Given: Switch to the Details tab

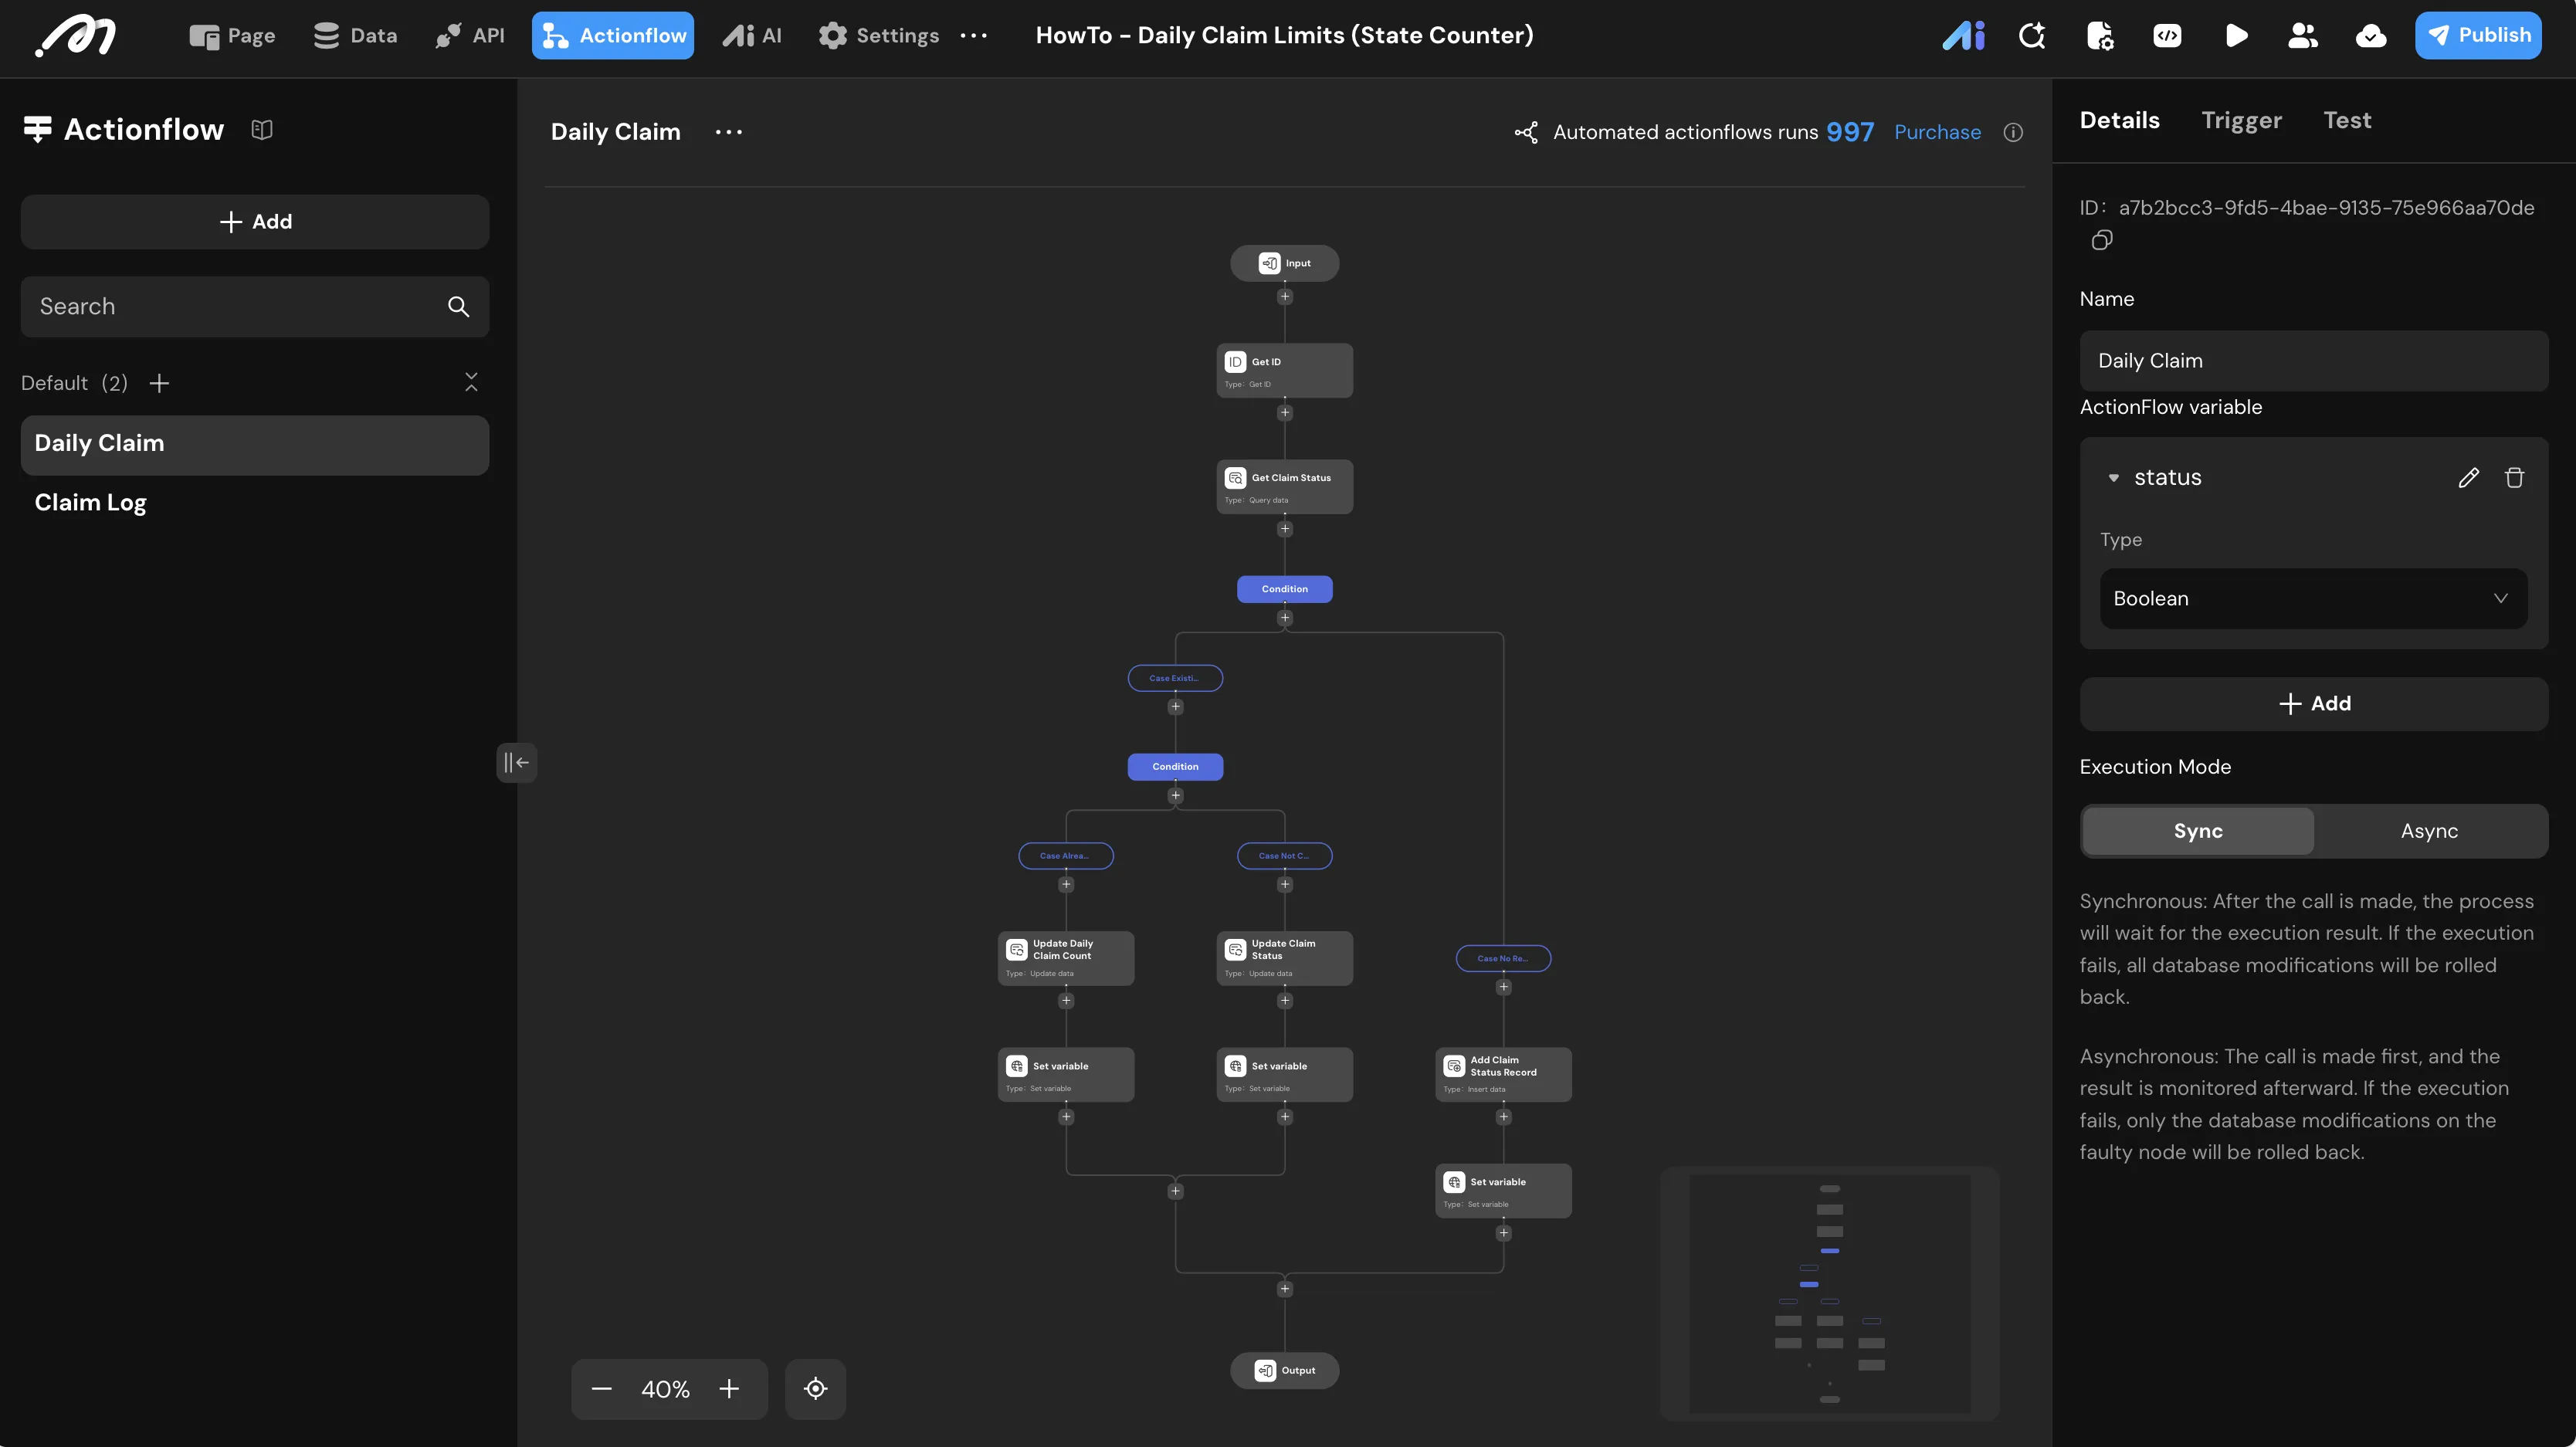Looking at the screenshot, I should click(x=2119, y=121).
